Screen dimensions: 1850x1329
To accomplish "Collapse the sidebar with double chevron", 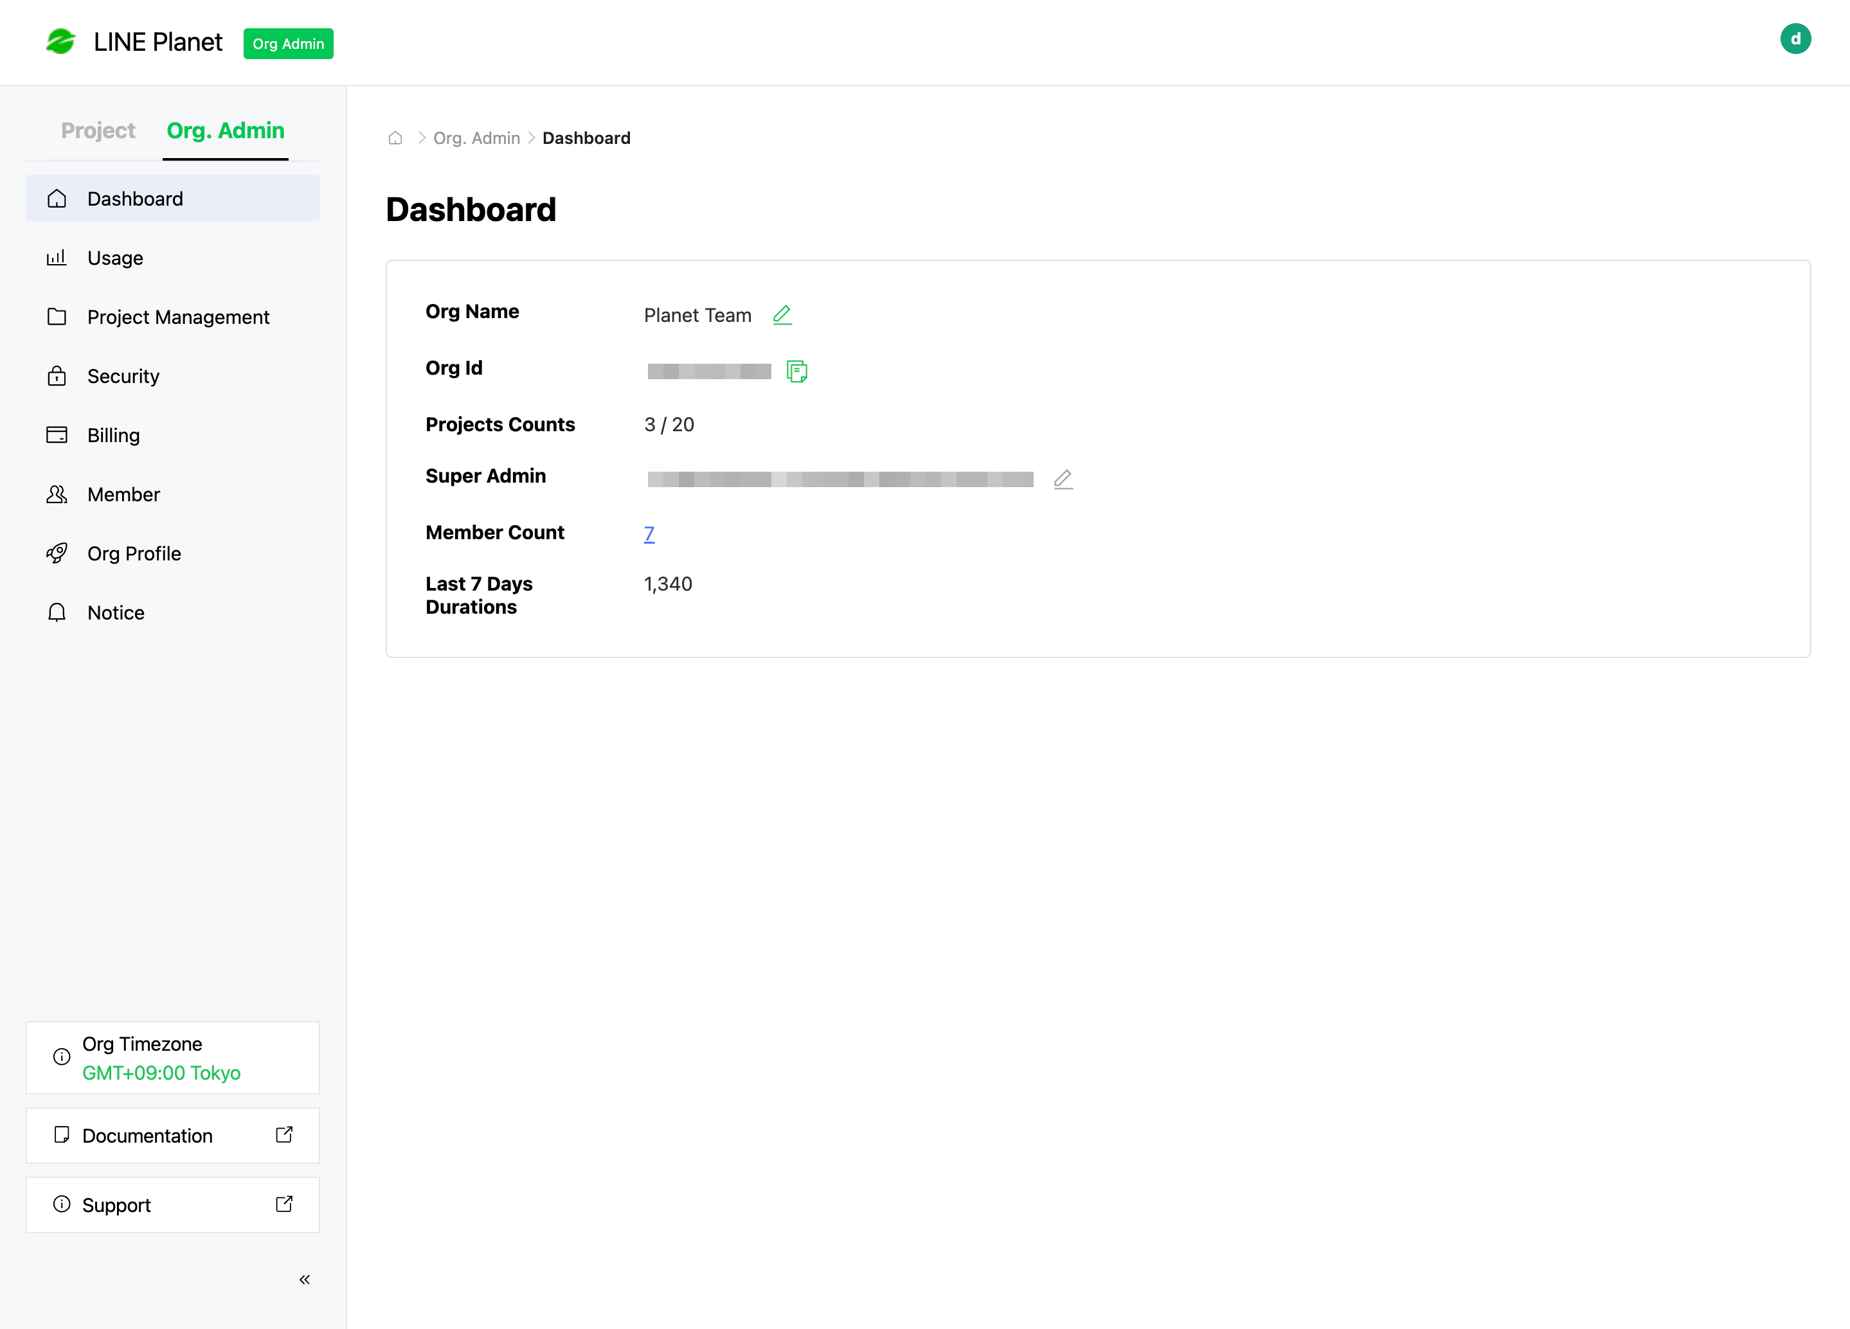I will [304, 1280].
